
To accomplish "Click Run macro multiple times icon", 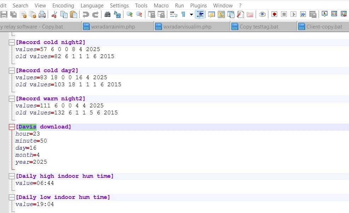I will pyautogui.click(x=303, y=14).
